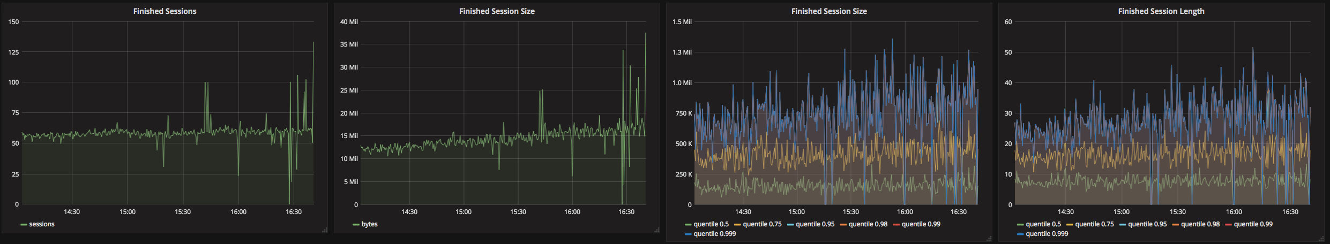Select quentile 0.95 label in Session Size legend
Viewport: 1330px width, 244px height.
[815, 224]
